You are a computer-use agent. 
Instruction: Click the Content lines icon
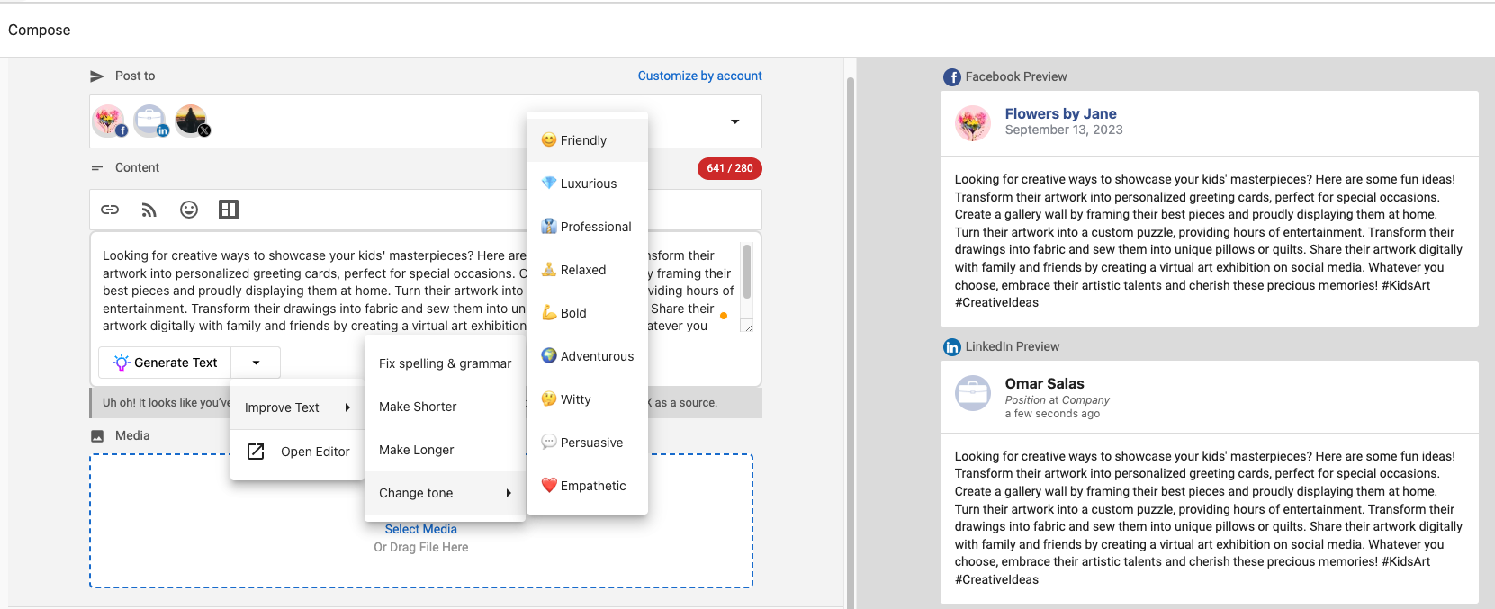pyautogui.click(x=97, y=168)
